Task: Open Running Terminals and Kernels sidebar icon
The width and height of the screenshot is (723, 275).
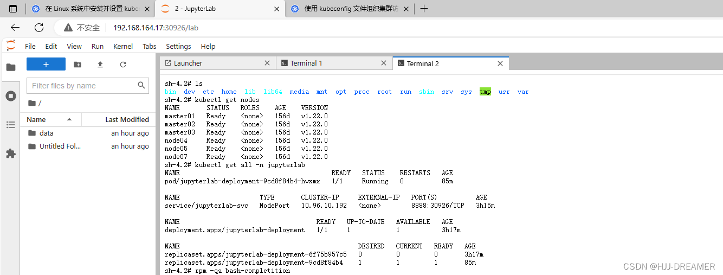Action: click(x=10, y=96)
